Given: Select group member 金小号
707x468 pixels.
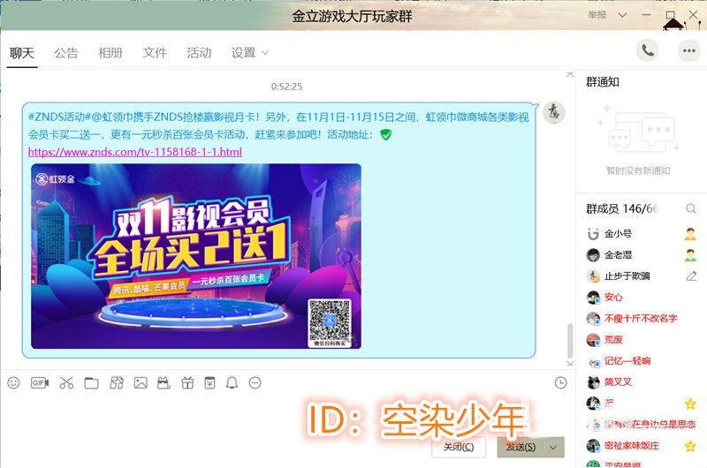Looking at the screenshot, I should click(618, 234).
